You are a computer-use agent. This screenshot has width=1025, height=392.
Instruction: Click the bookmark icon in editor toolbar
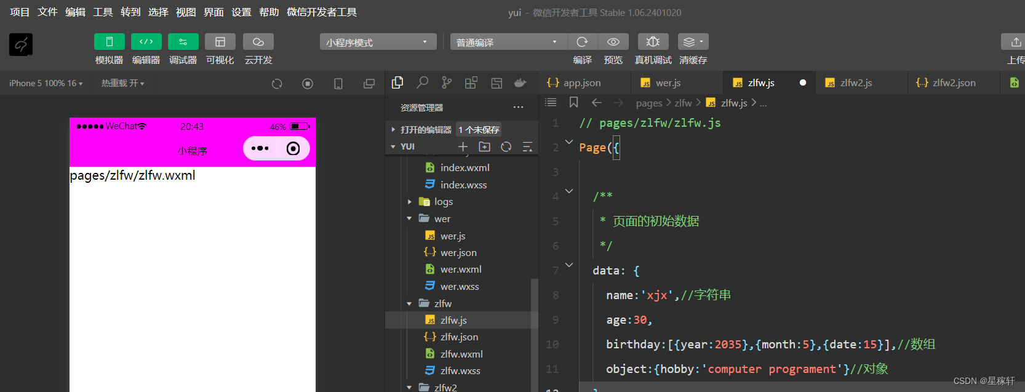573,103
